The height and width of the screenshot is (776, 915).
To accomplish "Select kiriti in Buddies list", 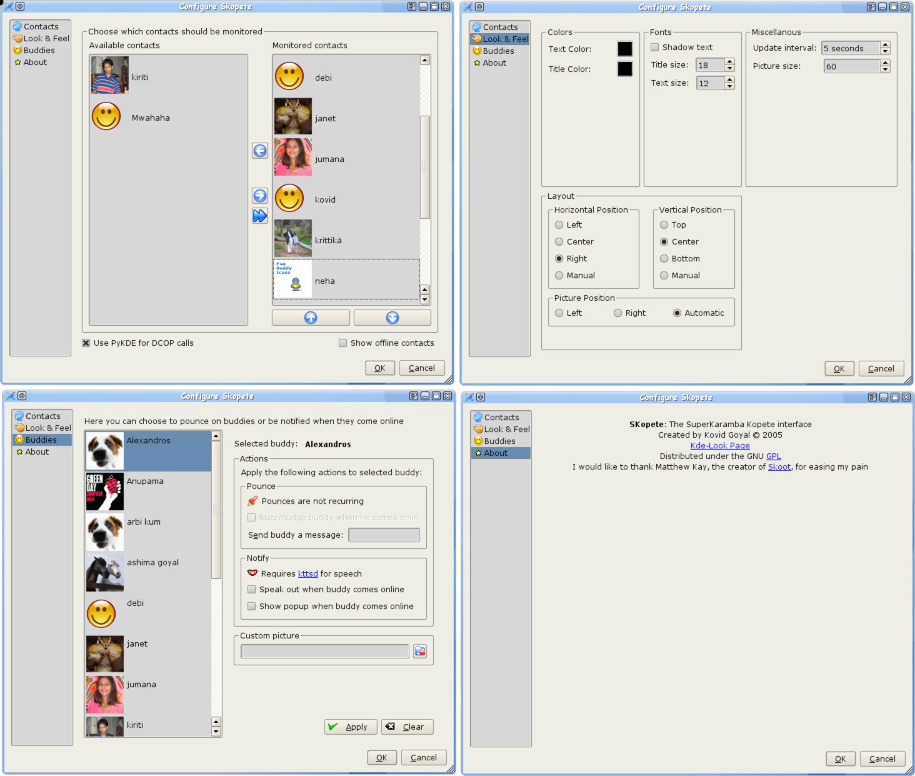I will point(148,726).
